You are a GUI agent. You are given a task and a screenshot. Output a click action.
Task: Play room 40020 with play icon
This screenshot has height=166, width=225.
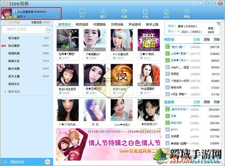click(87, 58)
